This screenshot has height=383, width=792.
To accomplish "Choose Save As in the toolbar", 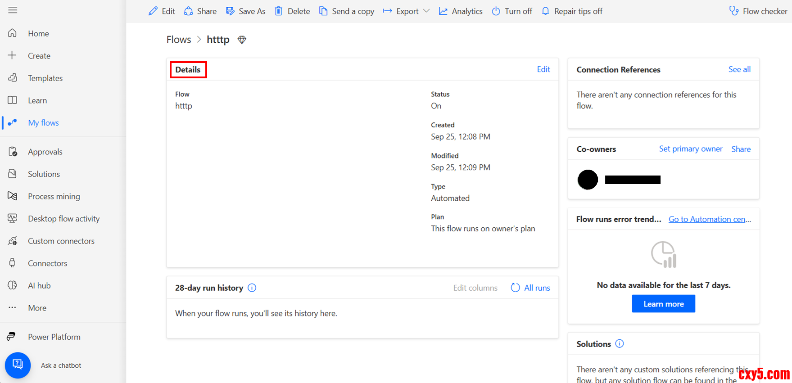I will (x=246, y=11).
